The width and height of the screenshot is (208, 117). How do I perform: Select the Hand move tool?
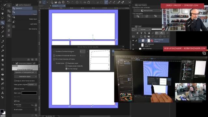(x=2, y=13)
